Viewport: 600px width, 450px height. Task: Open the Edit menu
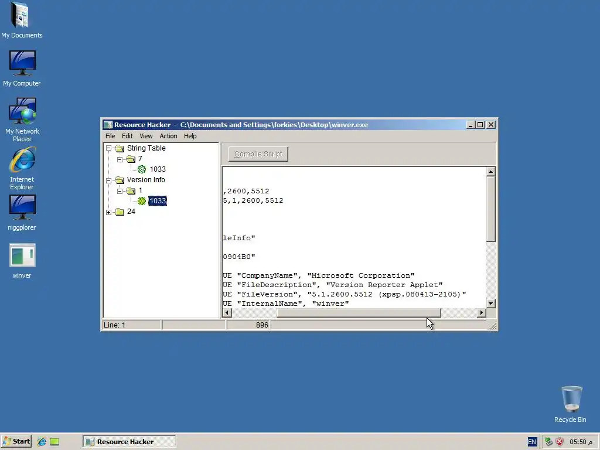(x=127, y=136)
